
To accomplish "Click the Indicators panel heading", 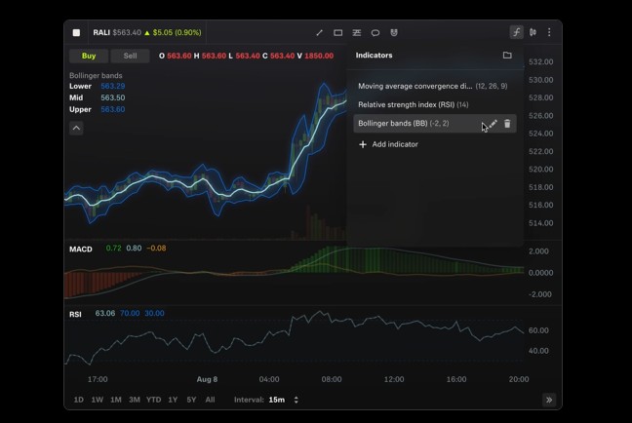I will tap(374, 56).
